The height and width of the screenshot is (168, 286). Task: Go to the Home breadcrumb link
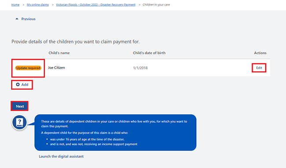tap(15, 5)
